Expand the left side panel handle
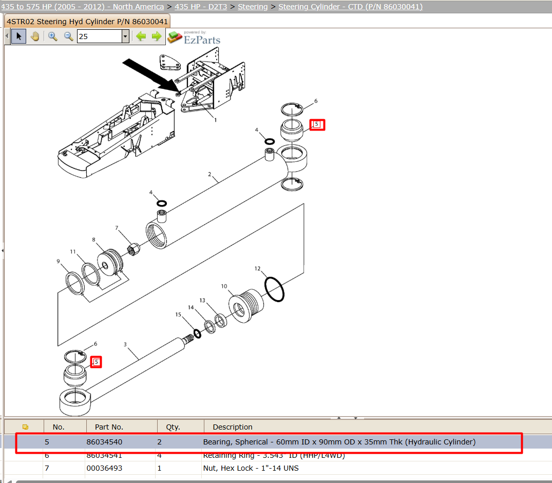This screenshot has height=483, width=552. [x=2, y=251]
